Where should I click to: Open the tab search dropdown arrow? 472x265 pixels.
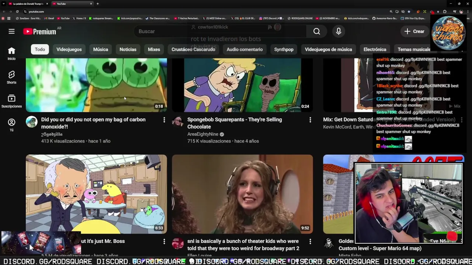click(3, 4)
